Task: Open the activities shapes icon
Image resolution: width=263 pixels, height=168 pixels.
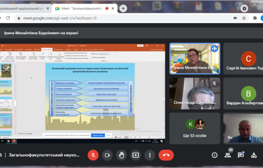Action: (x=254, y=155)
